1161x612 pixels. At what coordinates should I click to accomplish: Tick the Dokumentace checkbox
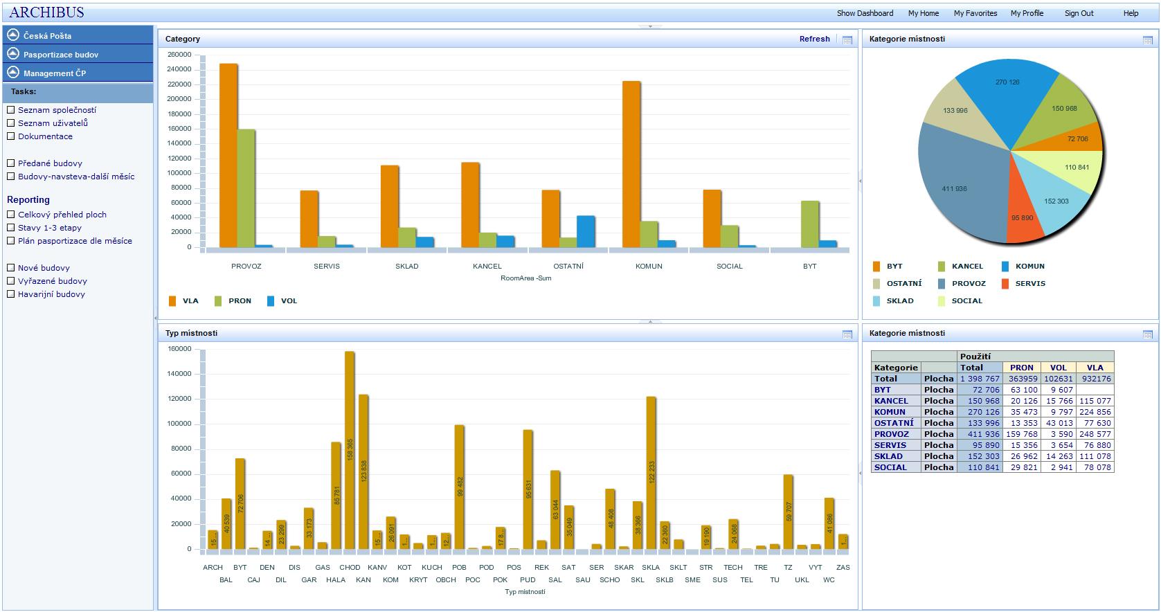(x=10, y=136)
